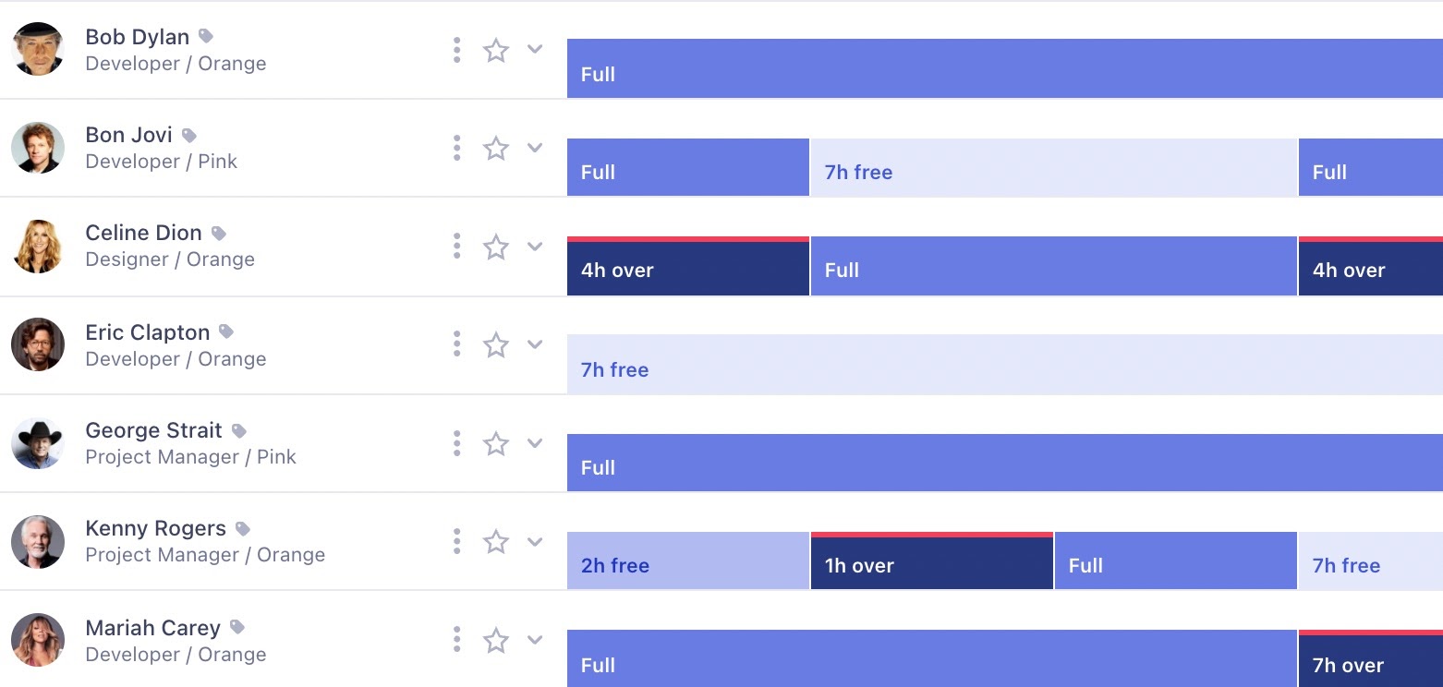The image size is (1443, 687).
Task: Toggle the favorite star for Bob Dylan
Action: 496,50
